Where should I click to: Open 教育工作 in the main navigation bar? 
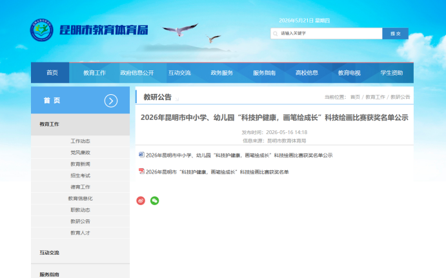[x=94, y=73]
